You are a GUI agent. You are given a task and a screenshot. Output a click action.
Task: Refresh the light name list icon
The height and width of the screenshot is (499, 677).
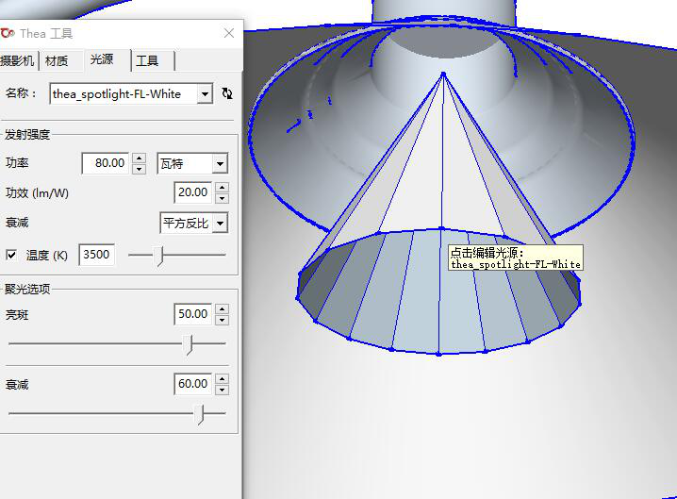pyautogui.click(x=227, y=93)
